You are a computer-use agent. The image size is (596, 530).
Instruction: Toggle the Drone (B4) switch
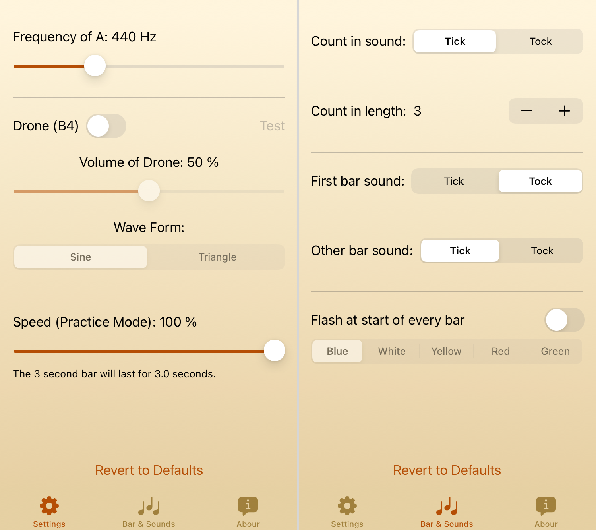point(106,126)
